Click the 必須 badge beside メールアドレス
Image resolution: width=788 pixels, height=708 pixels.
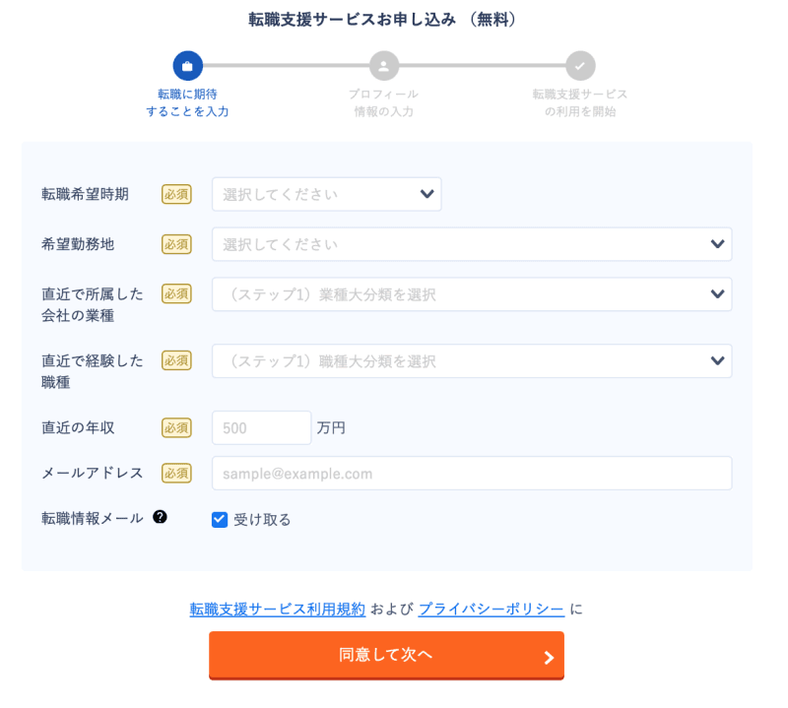[x=176, y=473]
